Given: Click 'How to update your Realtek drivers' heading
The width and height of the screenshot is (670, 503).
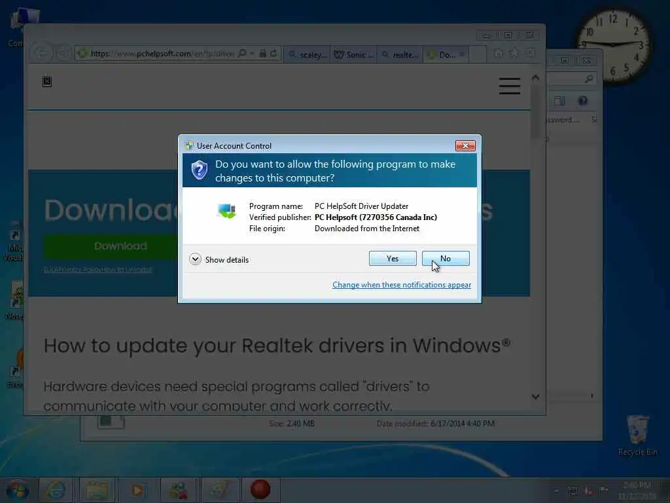Looking at the screenshot, I should 277,346.
